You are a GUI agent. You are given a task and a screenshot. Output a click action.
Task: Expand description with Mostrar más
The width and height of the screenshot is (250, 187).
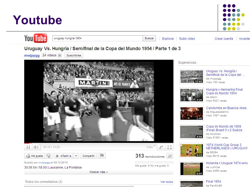tap(99, 172)
